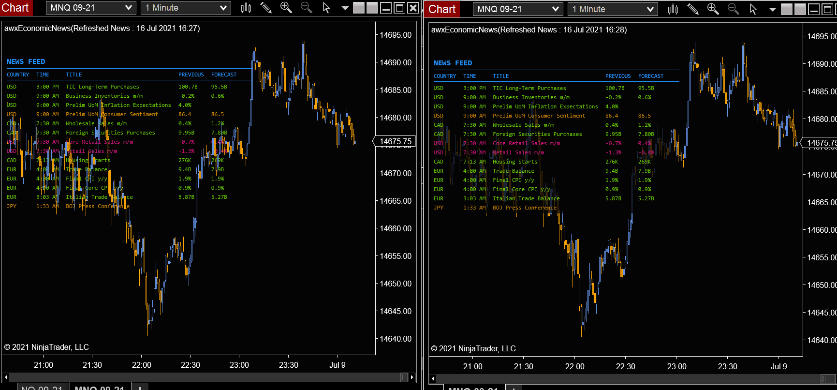This screenshot has width=837, height=390.
Task: Click the Chart title label of left window
Action: (15, 8)
